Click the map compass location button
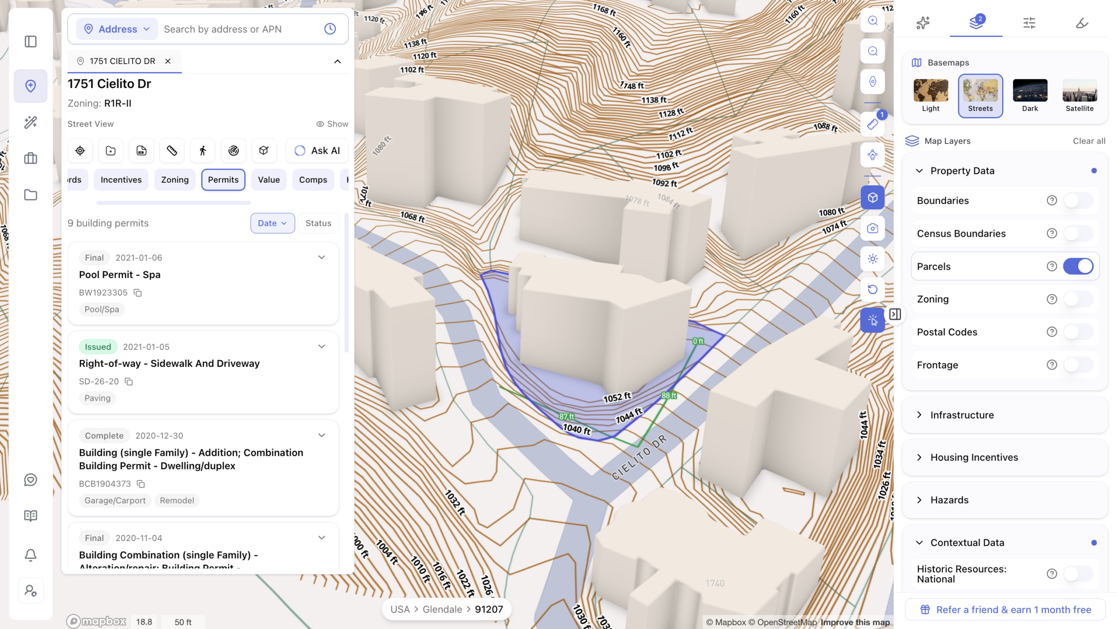 pos(873,82)
